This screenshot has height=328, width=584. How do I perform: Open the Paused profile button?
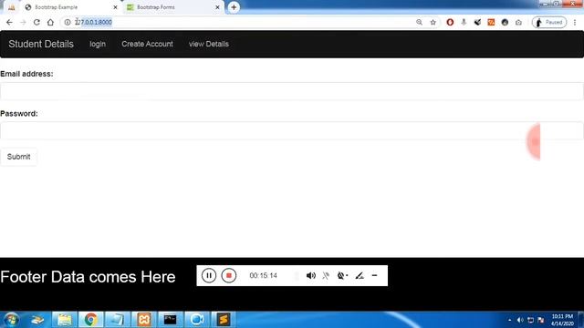549,22
